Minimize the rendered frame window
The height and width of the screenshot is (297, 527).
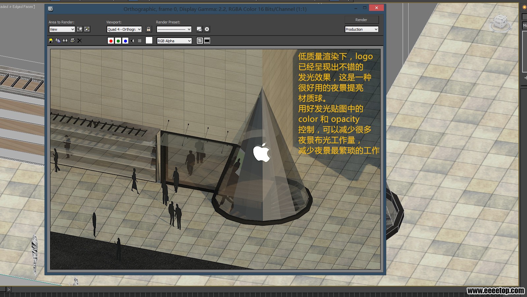pos(356,8)
